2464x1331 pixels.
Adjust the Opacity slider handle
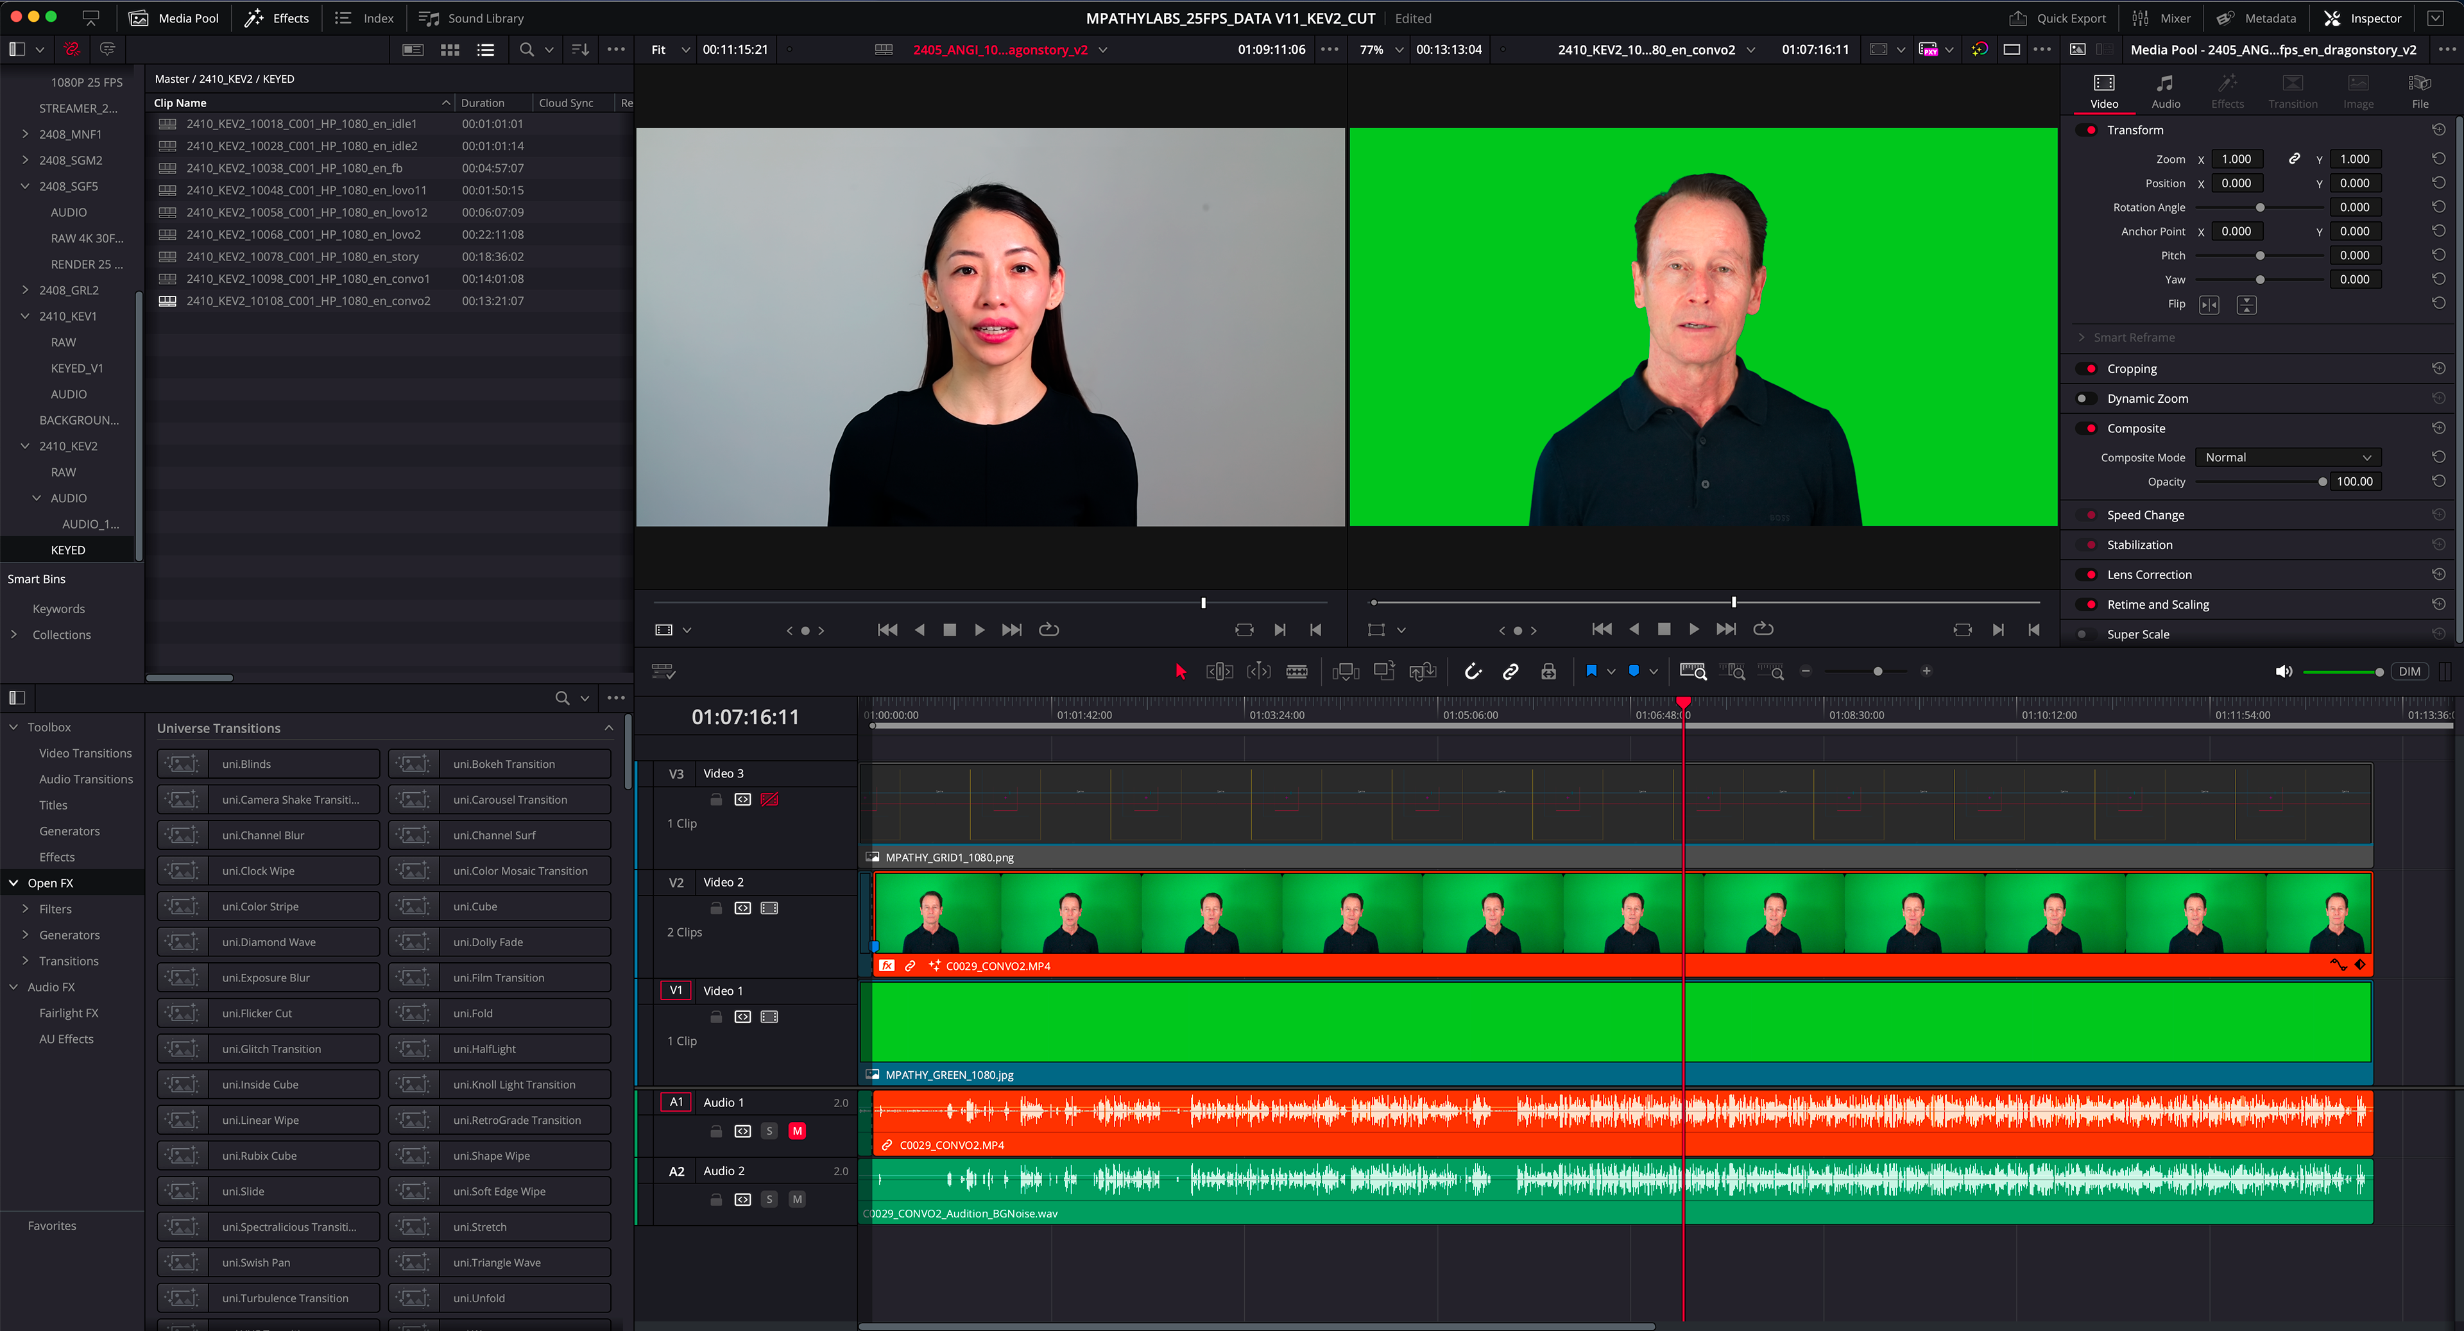pyautogui.click(x=2322, y=482)
